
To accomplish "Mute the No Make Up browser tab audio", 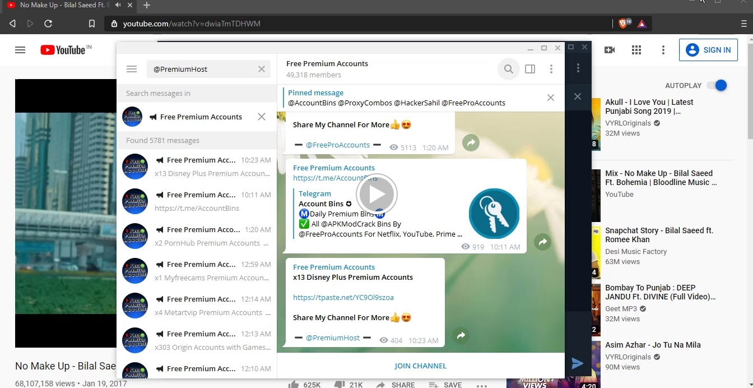I will point(118,5).
